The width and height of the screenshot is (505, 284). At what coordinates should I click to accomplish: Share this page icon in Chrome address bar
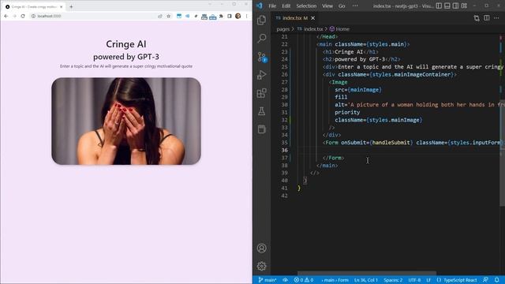160,16
